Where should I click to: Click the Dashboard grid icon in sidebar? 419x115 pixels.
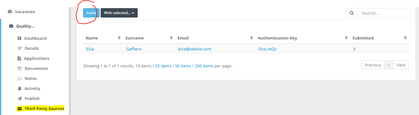pos(19,38)
